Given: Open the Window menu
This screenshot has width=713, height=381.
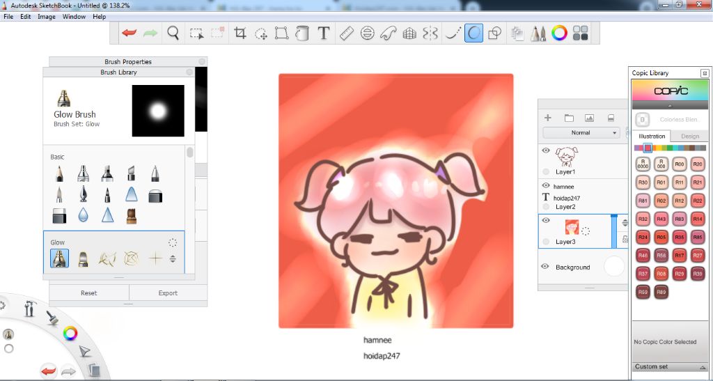Looking at the screenshot, I should (74, 16).
